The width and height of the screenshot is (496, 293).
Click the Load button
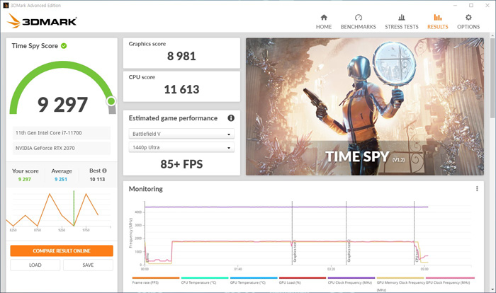[35, 265]
